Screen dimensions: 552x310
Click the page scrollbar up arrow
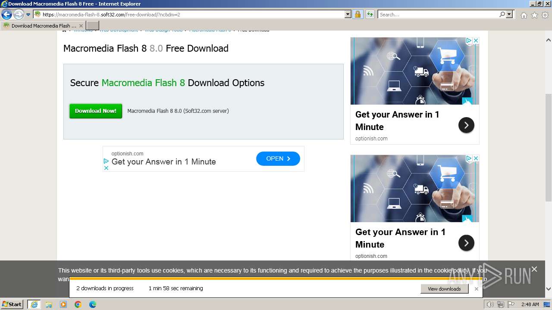click(x=549, y=40)
